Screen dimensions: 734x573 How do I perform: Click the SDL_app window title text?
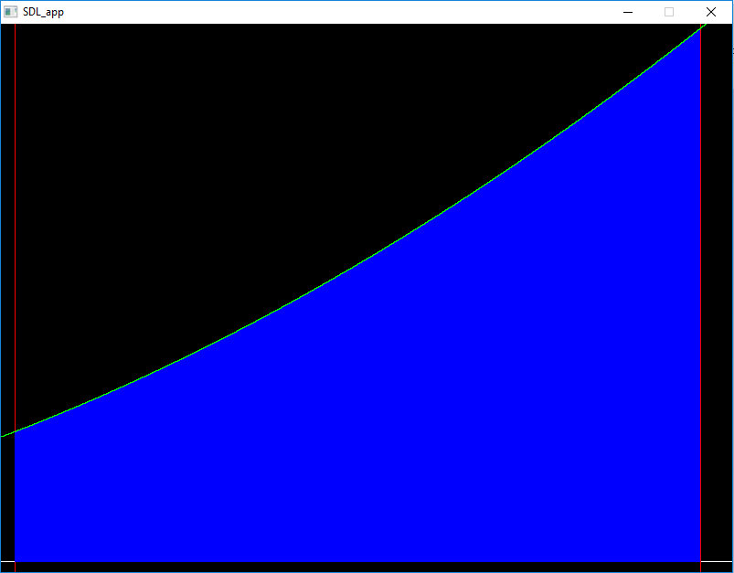43,12
